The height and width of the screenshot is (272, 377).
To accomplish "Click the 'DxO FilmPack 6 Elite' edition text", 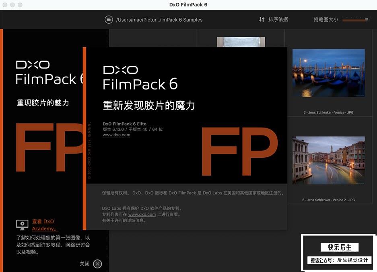I will click(x=125, y=124).
